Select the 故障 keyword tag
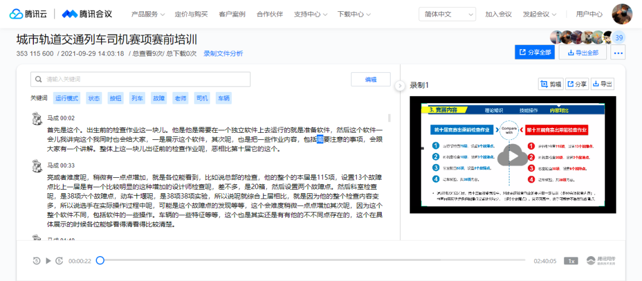 [x=159, y=98]
